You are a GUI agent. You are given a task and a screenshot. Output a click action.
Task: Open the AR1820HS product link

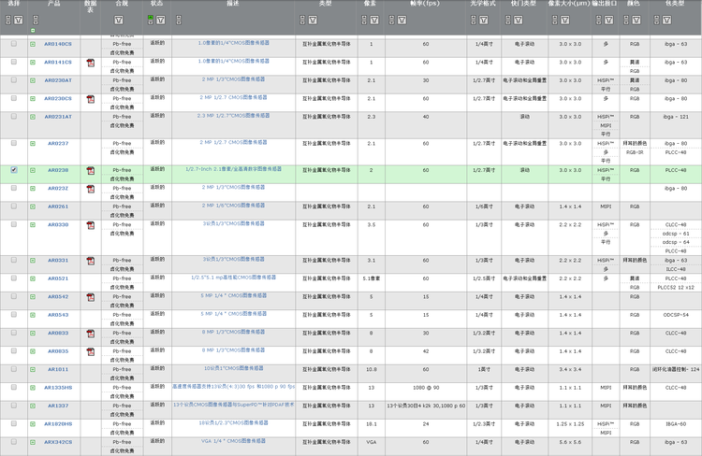(x=58, y=424)
